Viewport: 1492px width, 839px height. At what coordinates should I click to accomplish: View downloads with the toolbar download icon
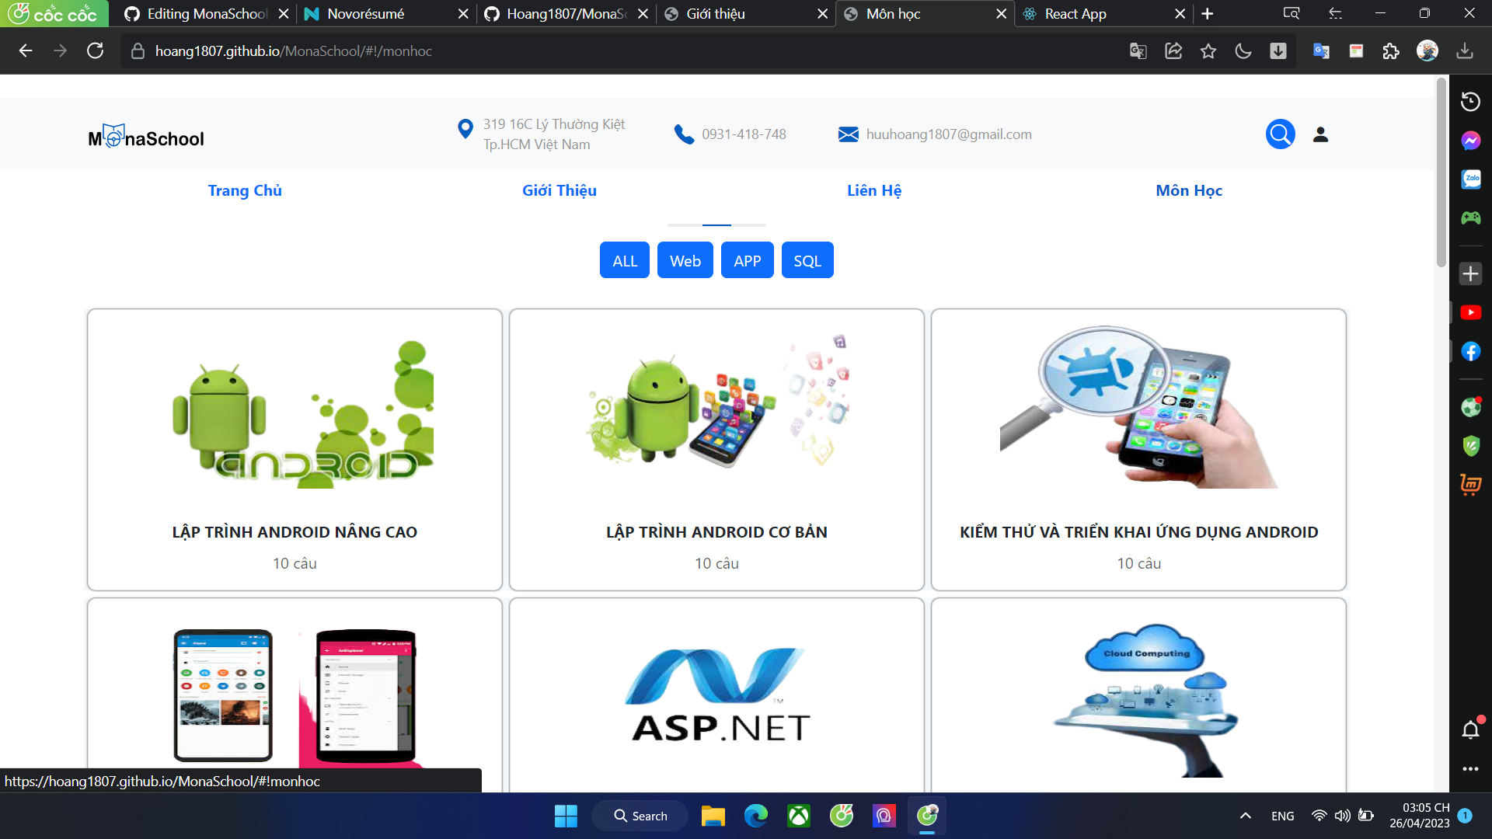click(1466, 50)
